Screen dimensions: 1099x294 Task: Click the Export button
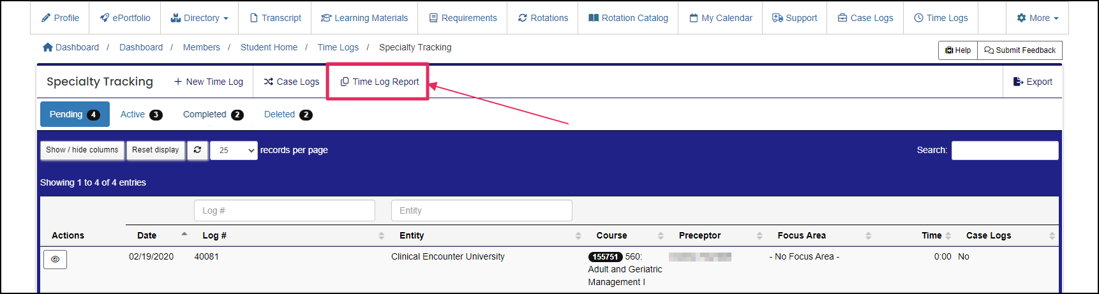point(1033,82)
